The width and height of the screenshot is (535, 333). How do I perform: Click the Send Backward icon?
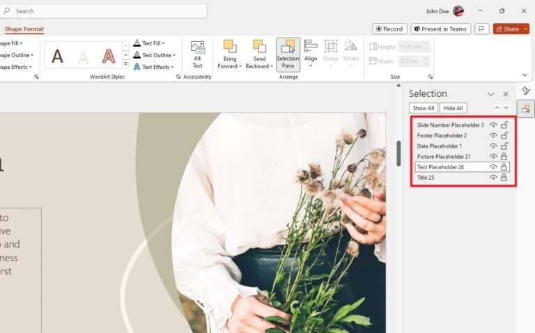(x=259, y=47)
